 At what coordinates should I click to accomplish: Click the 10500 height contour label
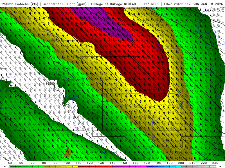50,83
